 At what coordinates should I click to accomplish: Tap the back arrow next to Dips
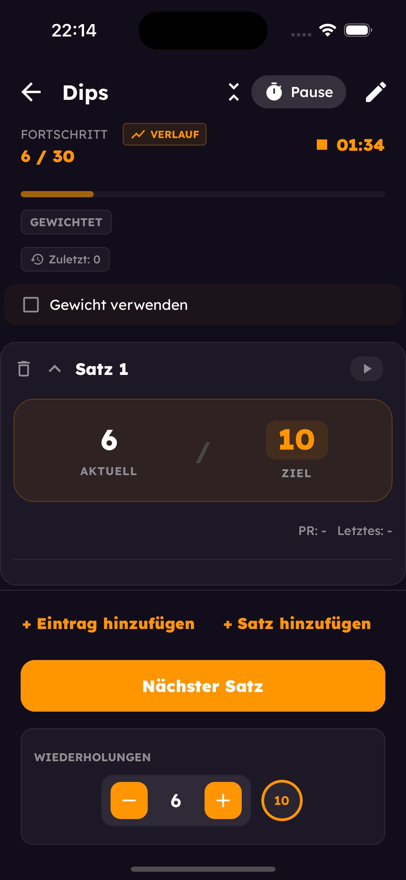[x=31, y=92]
